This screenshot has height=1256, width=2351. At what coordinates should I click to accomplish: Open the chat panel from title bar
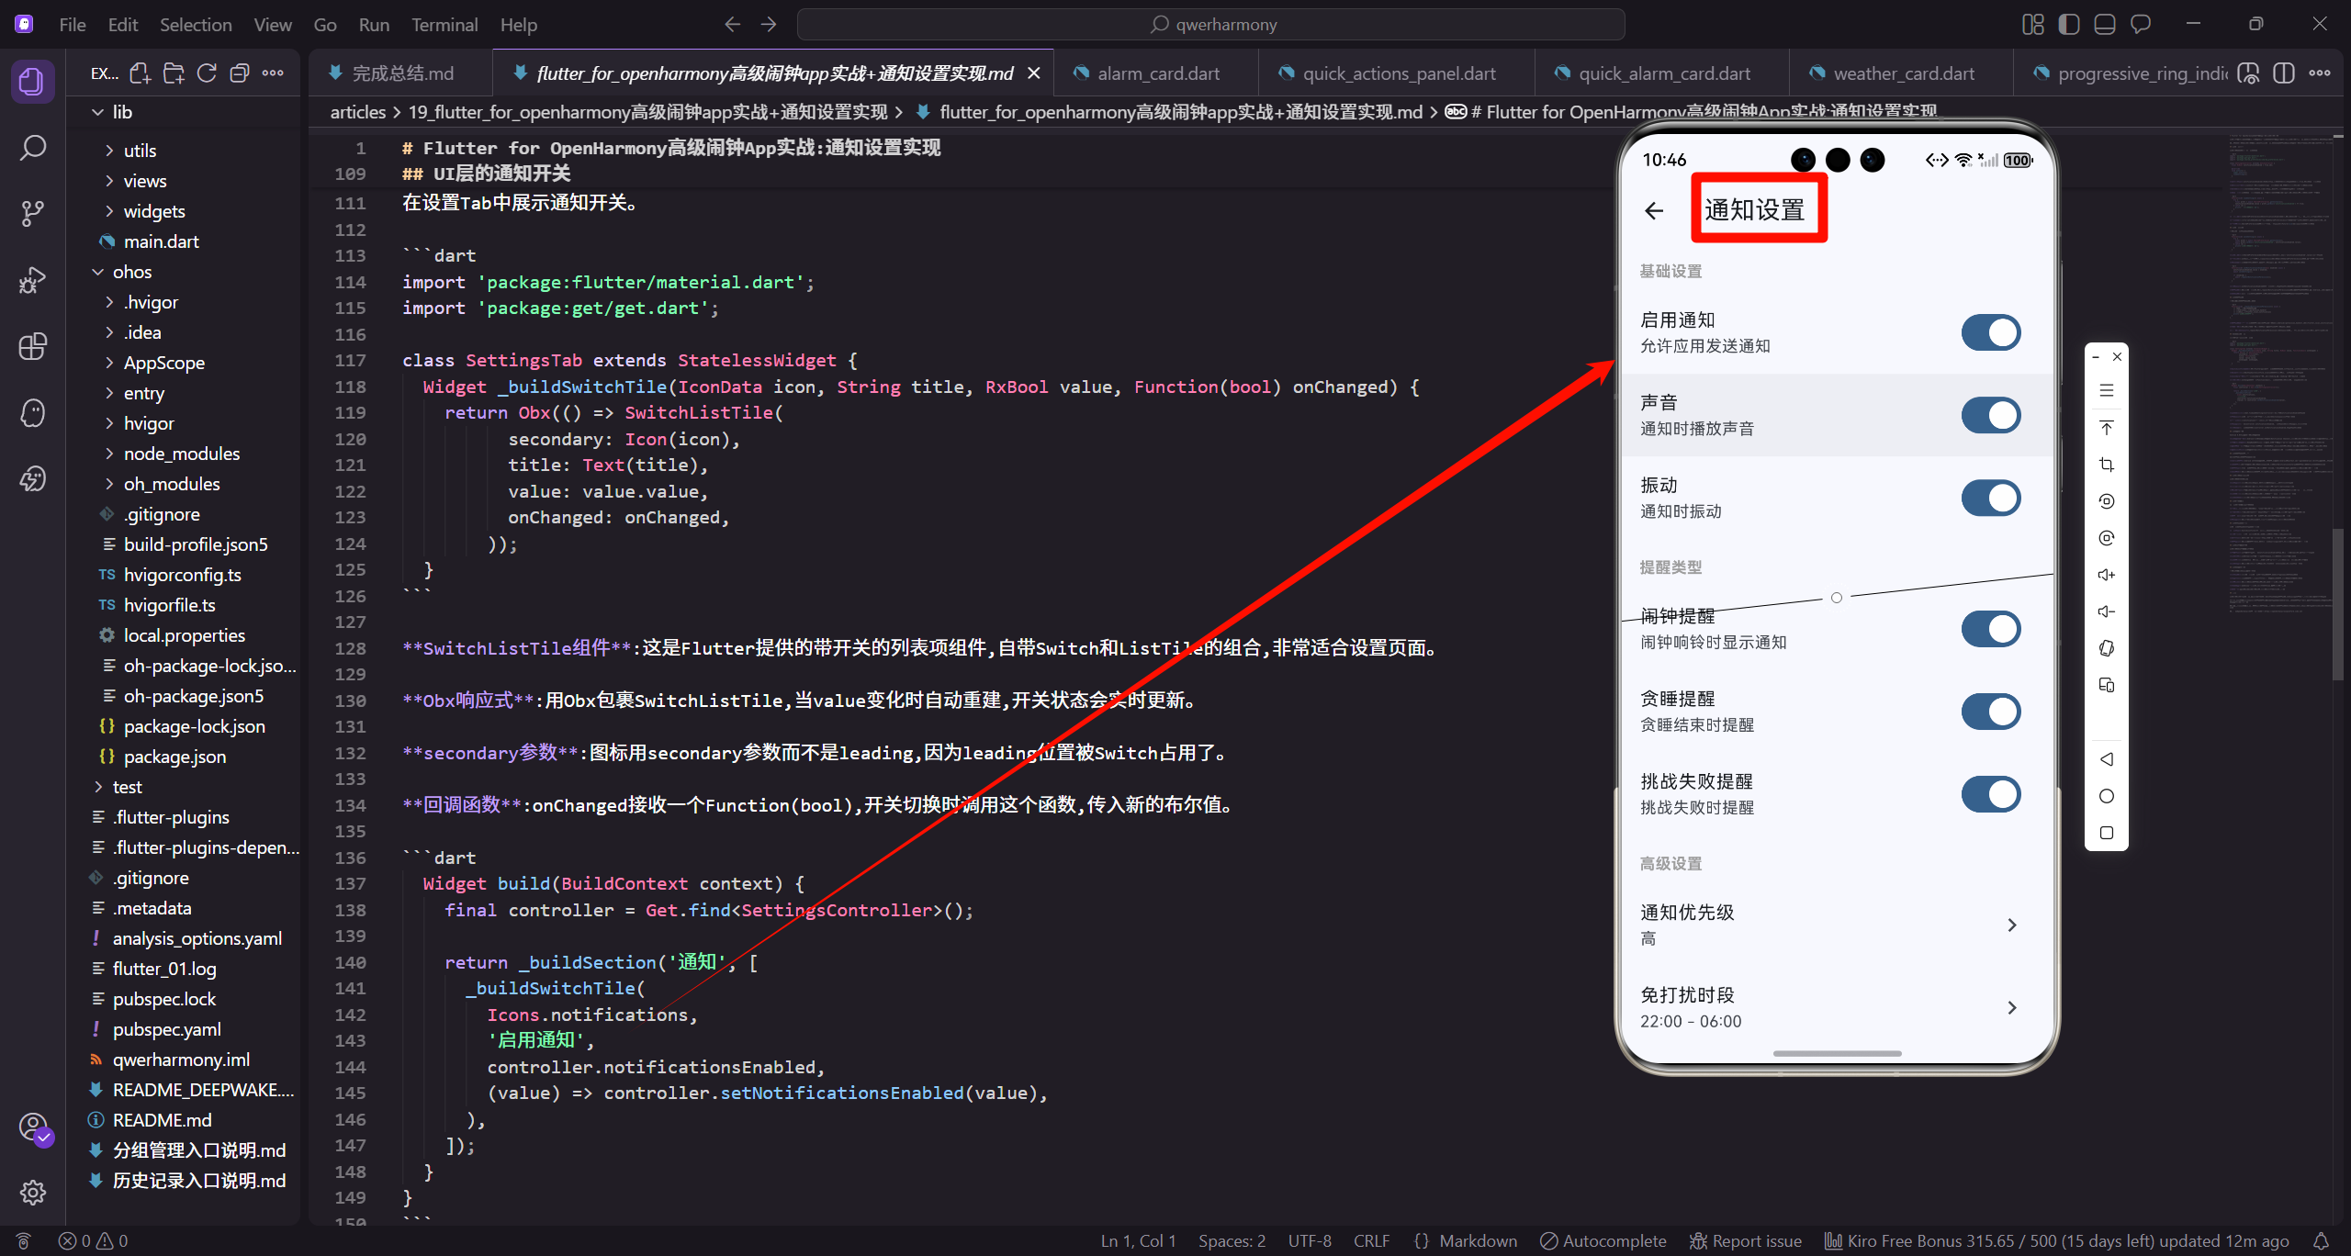coord(2141,25)
